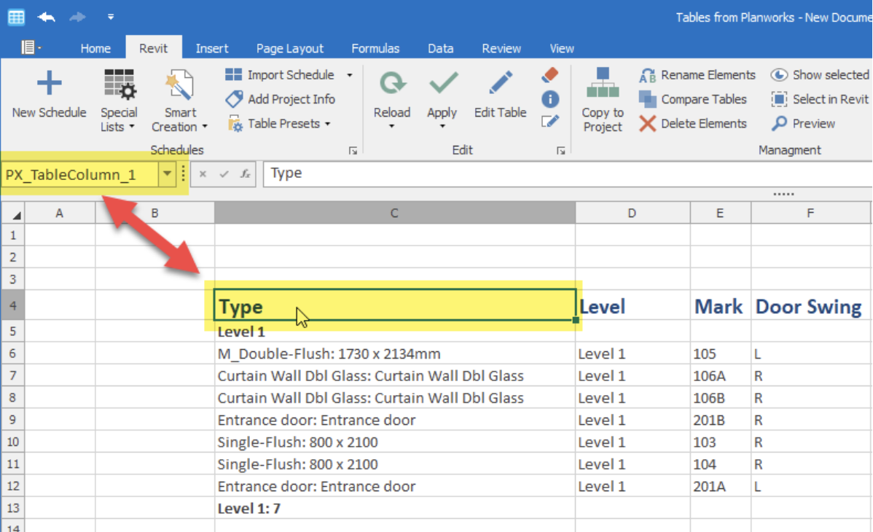Open the Schedules group dialog launcher

click(353, 150)
